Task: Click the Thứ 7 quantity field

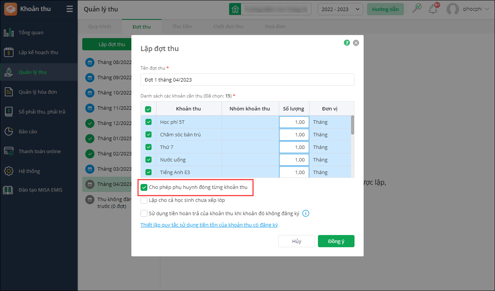Action: [294, 147]
